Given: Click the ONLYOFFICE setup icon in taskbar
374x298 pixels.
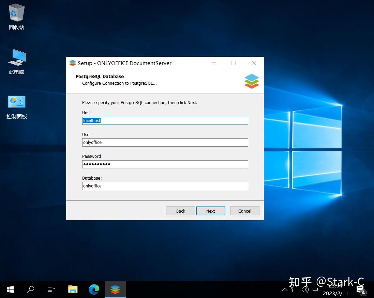Looking at the screenshot, I should tap(115, 289).
